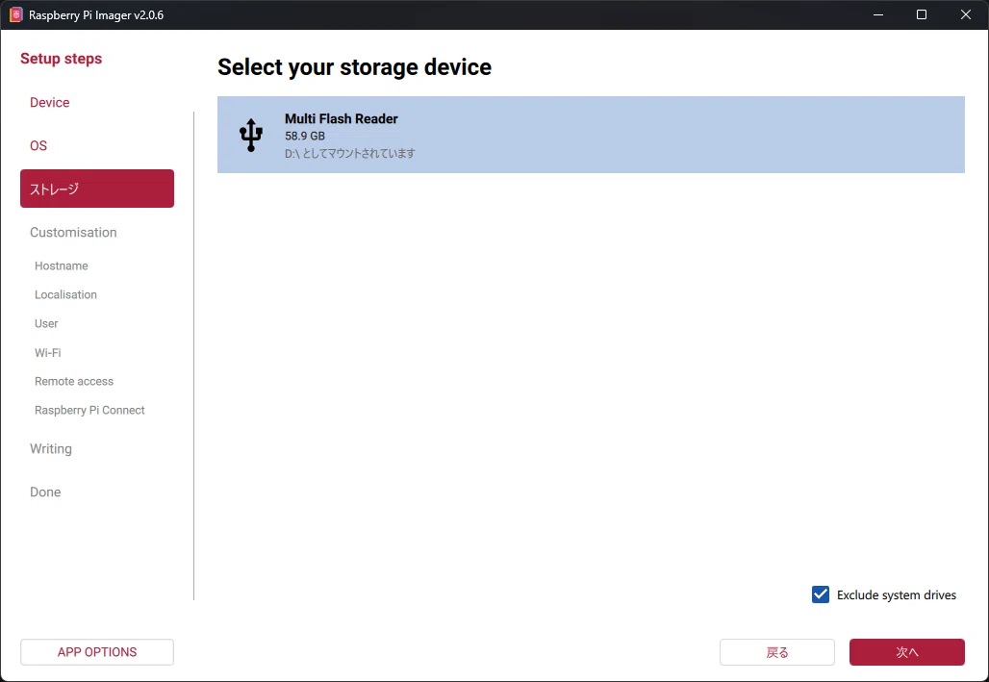This screenshot has height=682, width=989.
Task: Click the 58.9 GB size text
Action: coord(305,136)
